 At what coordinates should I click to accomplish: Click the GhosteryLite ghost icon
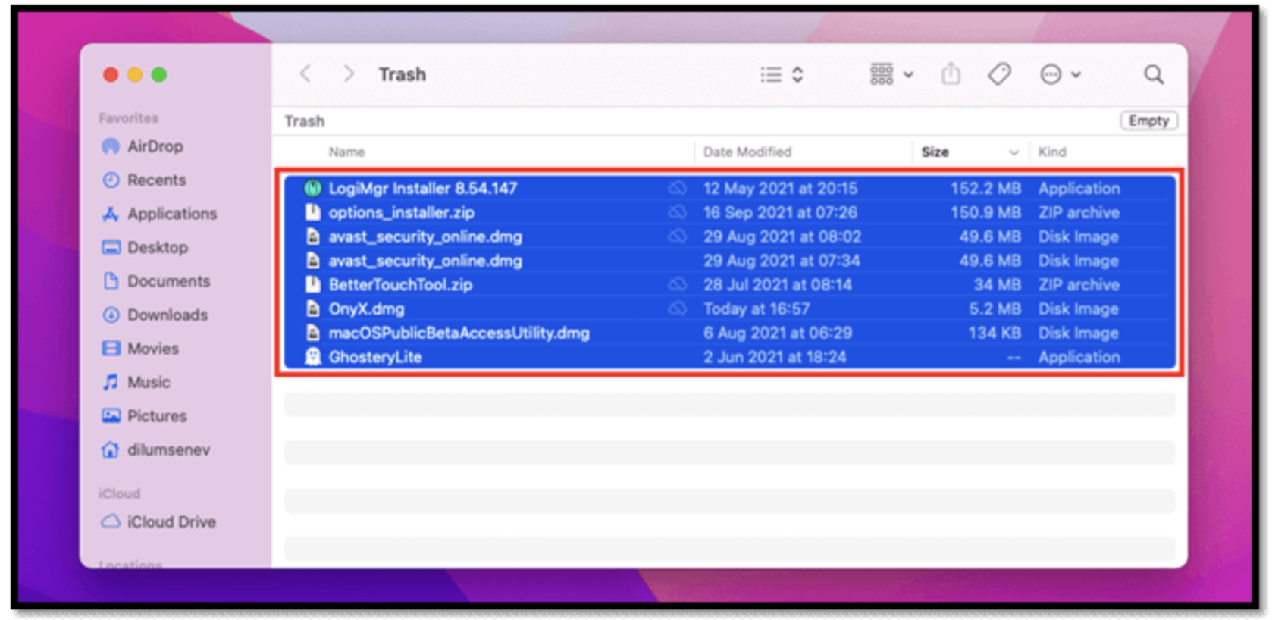tap(312, 357)
